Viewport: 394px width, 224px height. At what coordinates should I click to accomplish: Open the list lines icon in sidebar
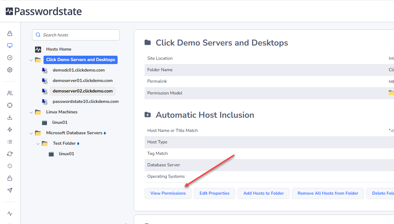pyautogui.click(x=10, y=142)
